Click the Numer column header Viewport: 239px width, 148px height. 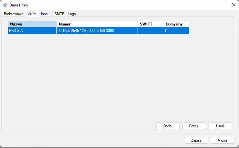point(97,24)
